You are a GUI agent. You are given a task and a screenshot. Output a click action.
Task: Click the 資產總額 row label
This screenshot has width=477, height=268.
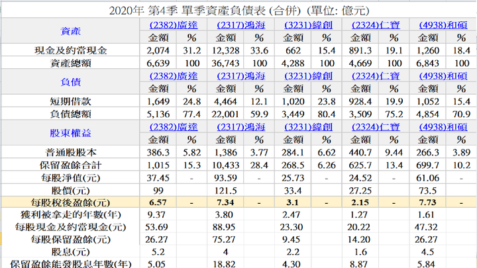click(71, 64)
